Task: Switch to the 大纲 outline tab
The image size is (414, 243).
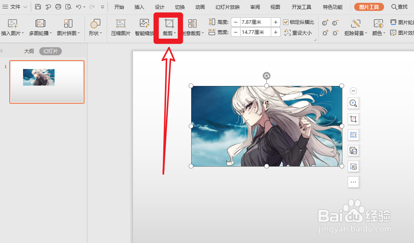Action: pos(29,51)
